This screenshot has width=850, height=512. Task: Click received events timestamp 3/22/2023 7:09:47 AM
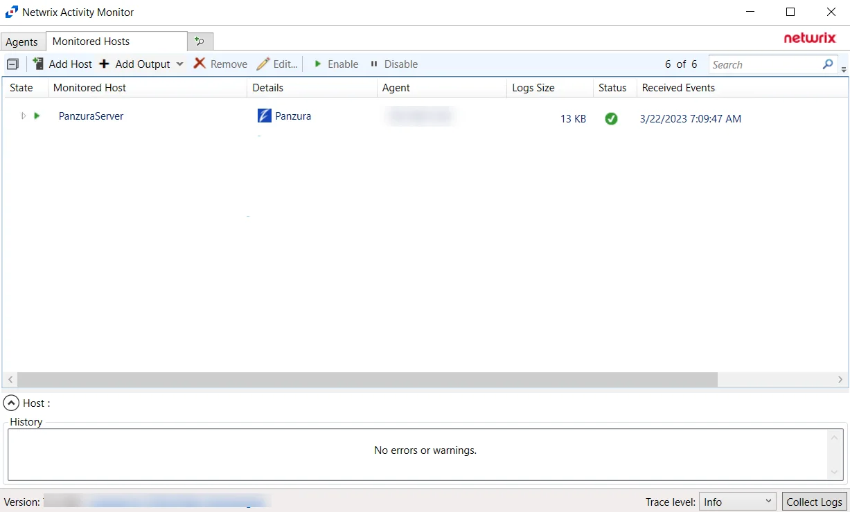pyautogui.click(x=691, y=119)
